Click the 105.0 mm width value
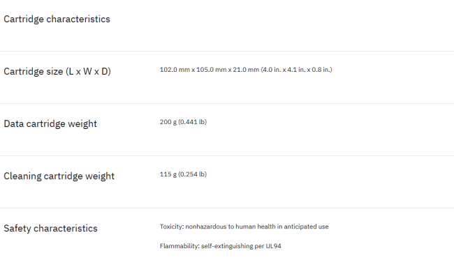 tap(211, 70)
